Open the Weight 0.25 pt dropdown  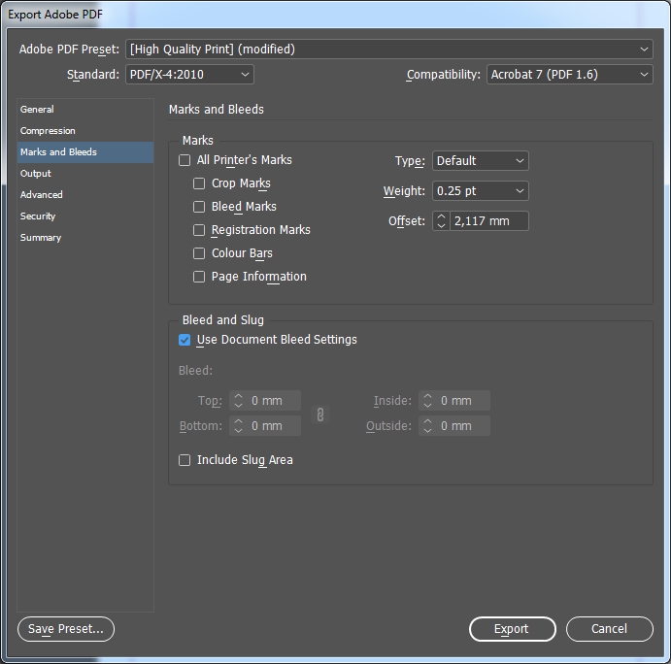[x=480, y=191]
